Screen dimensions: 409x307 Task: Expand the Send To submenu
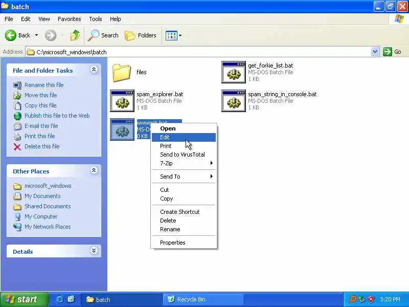pyautogui.click(x=184, y=177)
